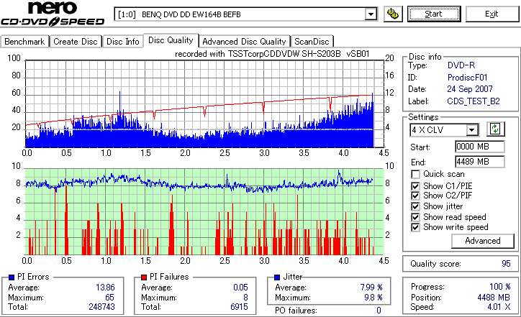Image resolution: width=521 pixels, height=317 pixels.
Task: Click the recorded with TSSTcorp text
Action: pyautogui.click(x=272, y=54)
